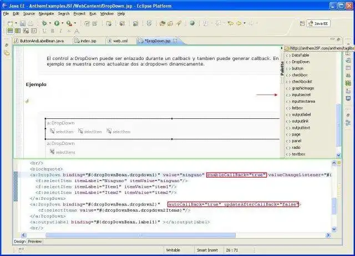
Task: Open the Navigate menu
Action: [46, 13]
